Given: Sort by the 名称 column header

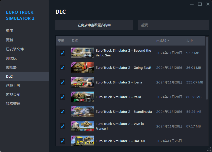Looking at the screenshot, I should [x=74, y=40].
